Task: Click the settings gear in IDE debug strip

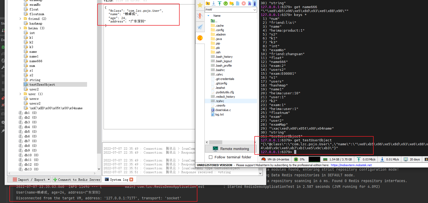Action: click(3, 122)
